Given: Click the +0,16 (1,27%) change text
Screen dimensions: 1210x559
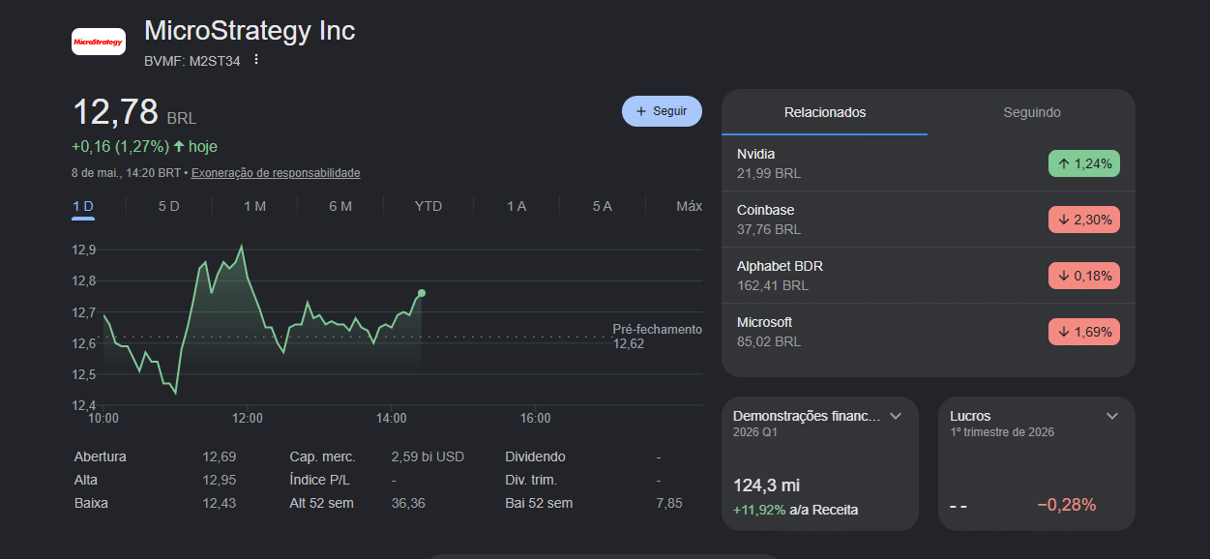Looking at the screenshot, I should [120, 146].
